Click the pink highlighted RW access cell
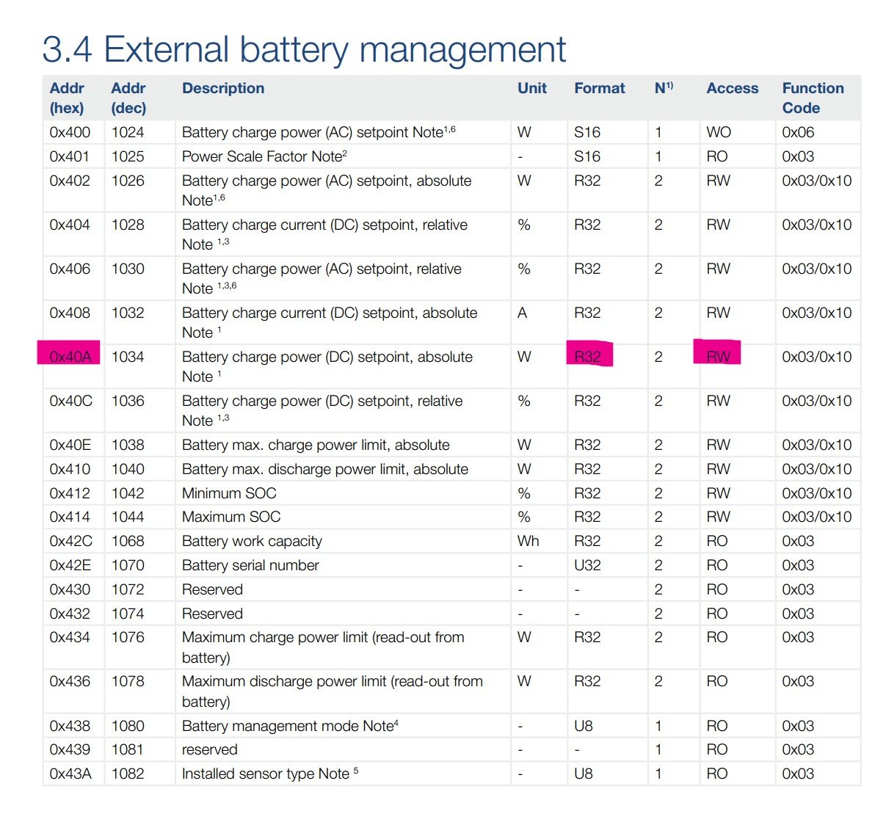The width and height of the screenshot is (875, 833). (x=718, y=357)
